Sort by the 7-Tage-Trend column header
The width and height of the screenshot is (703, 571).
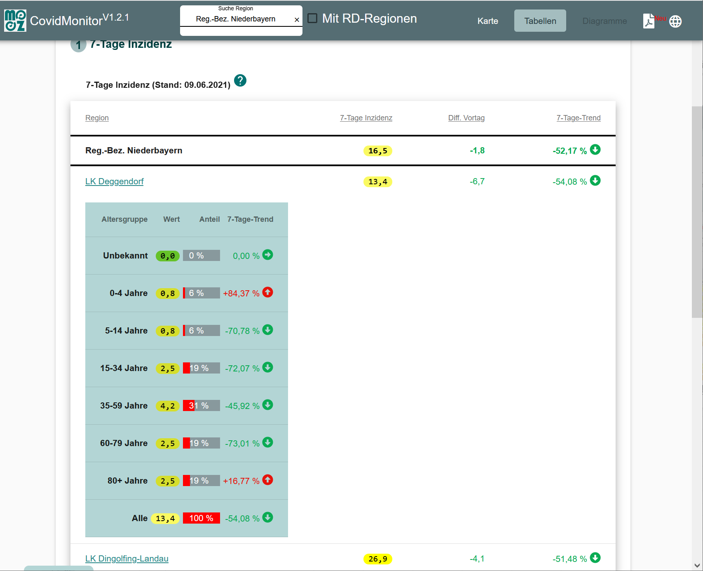click(x=579, y=118)
